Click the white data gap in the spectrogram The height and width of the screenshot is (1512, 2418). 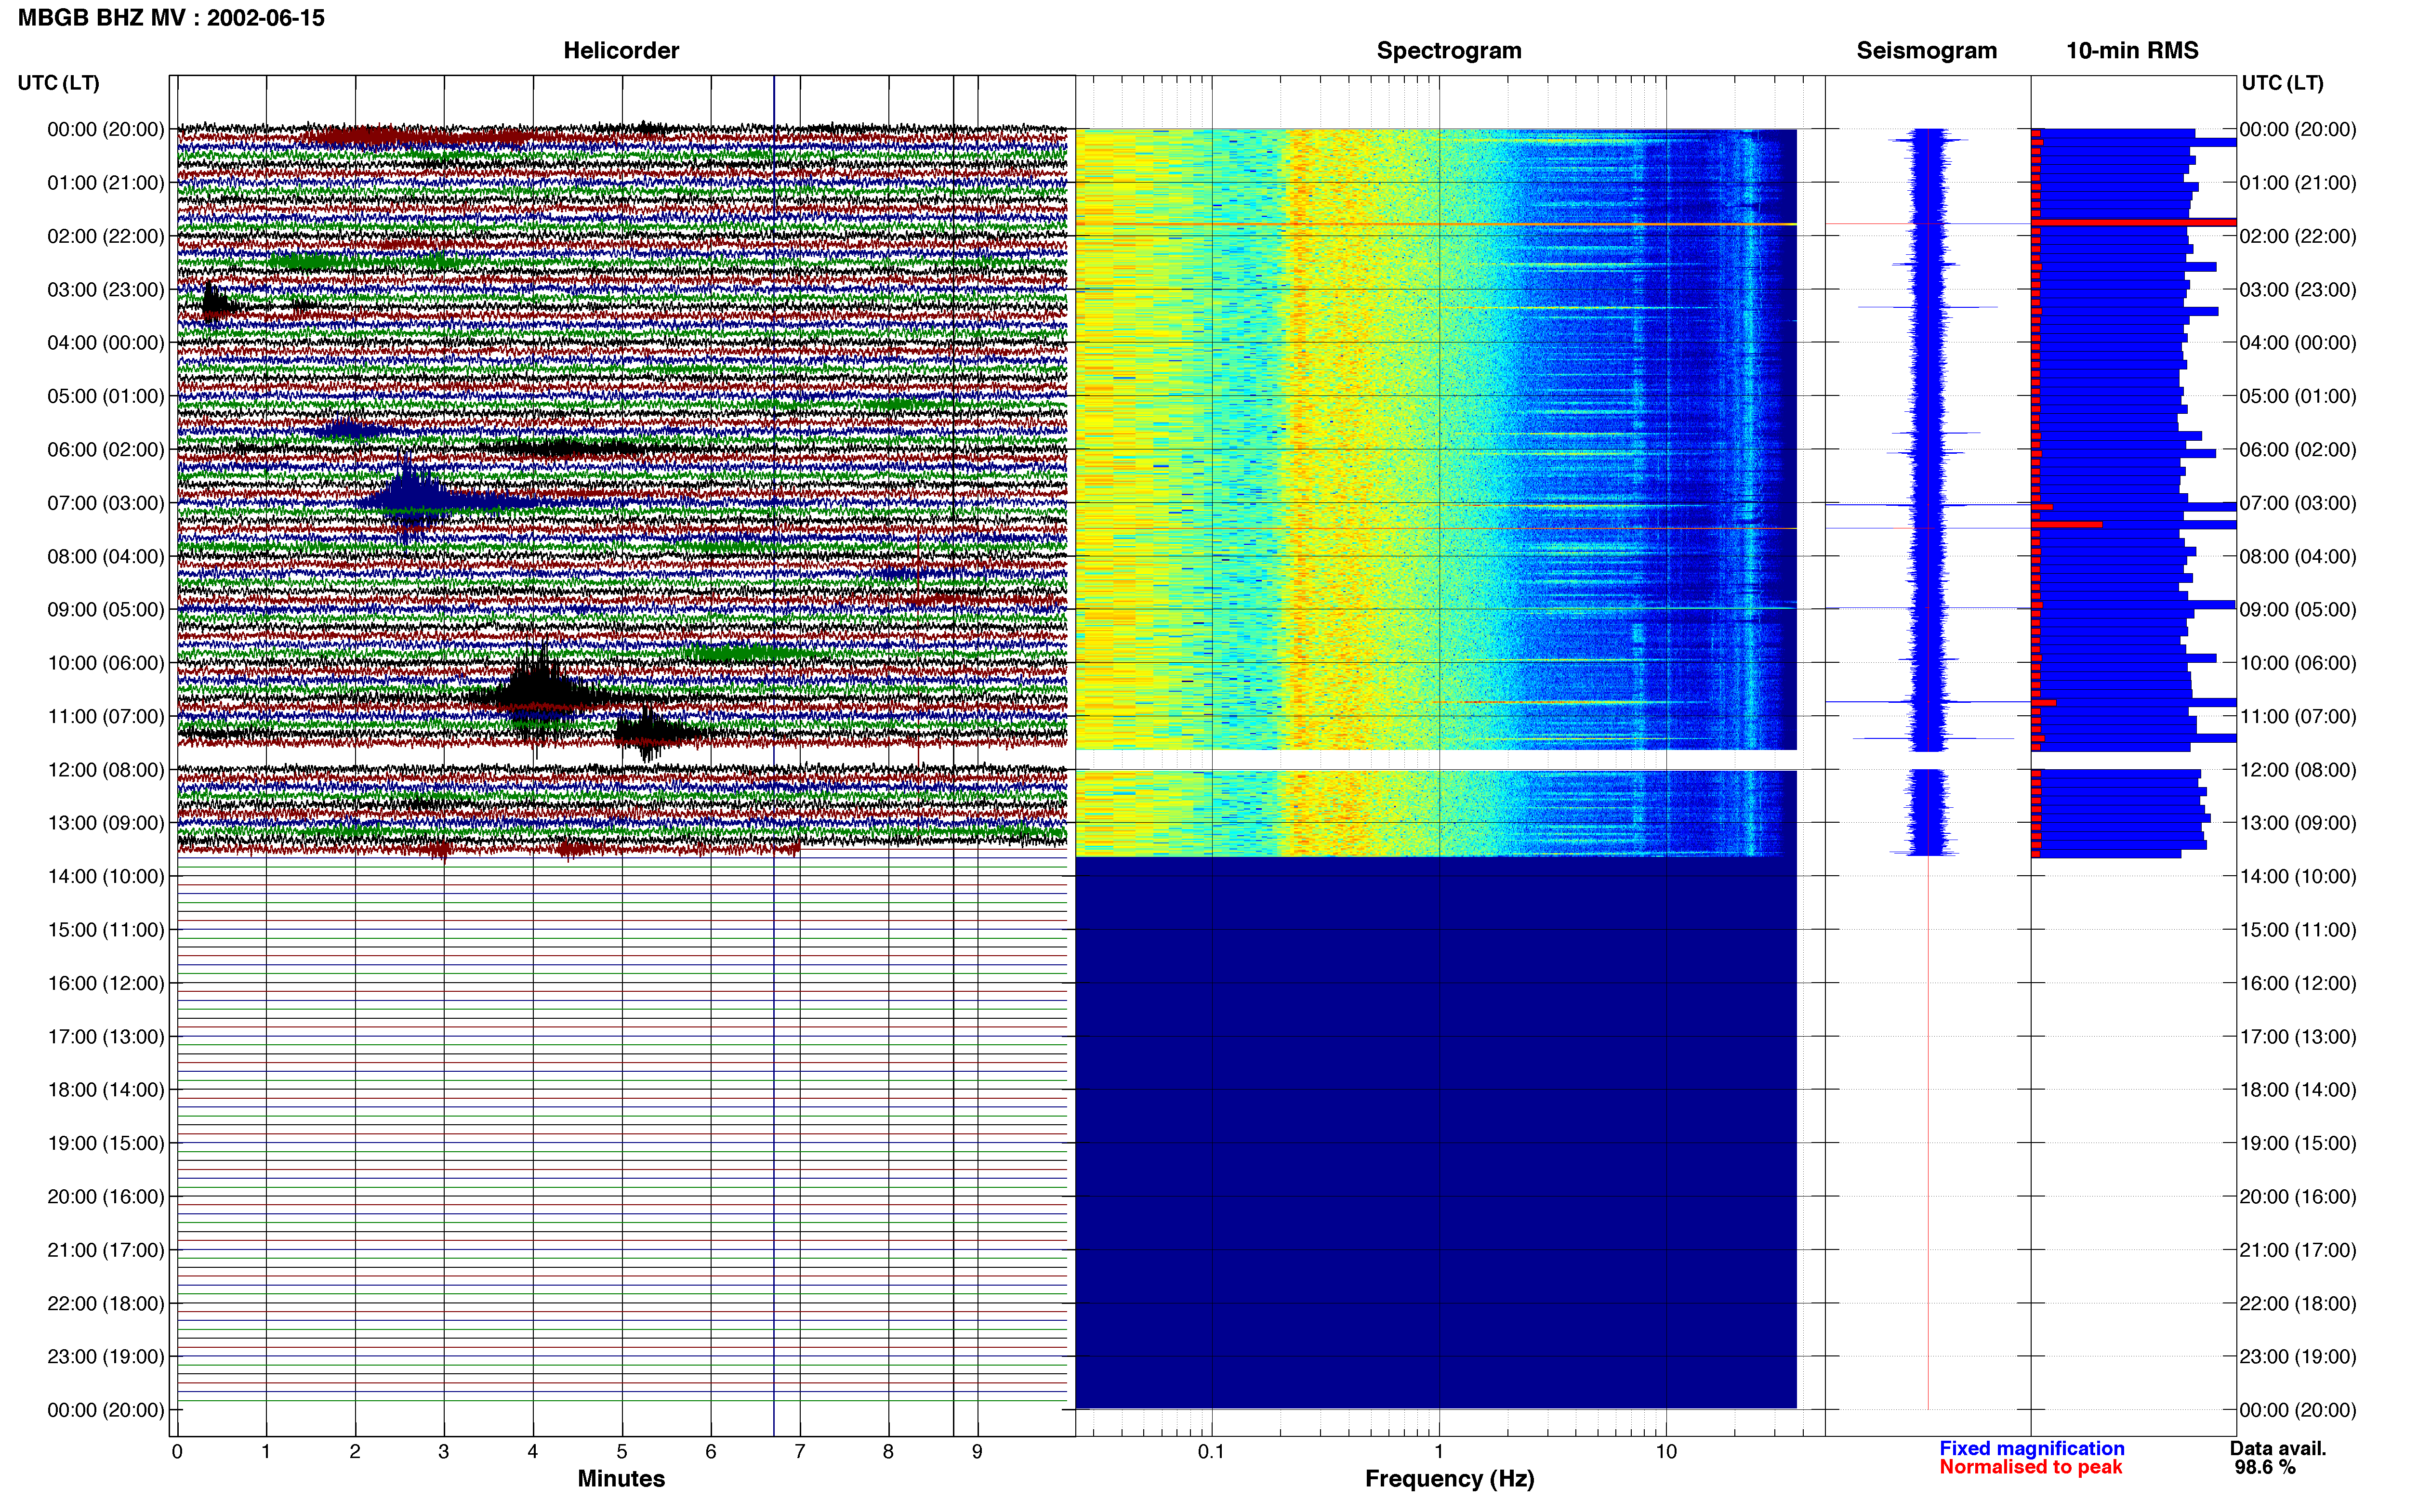pos(1436,760)
